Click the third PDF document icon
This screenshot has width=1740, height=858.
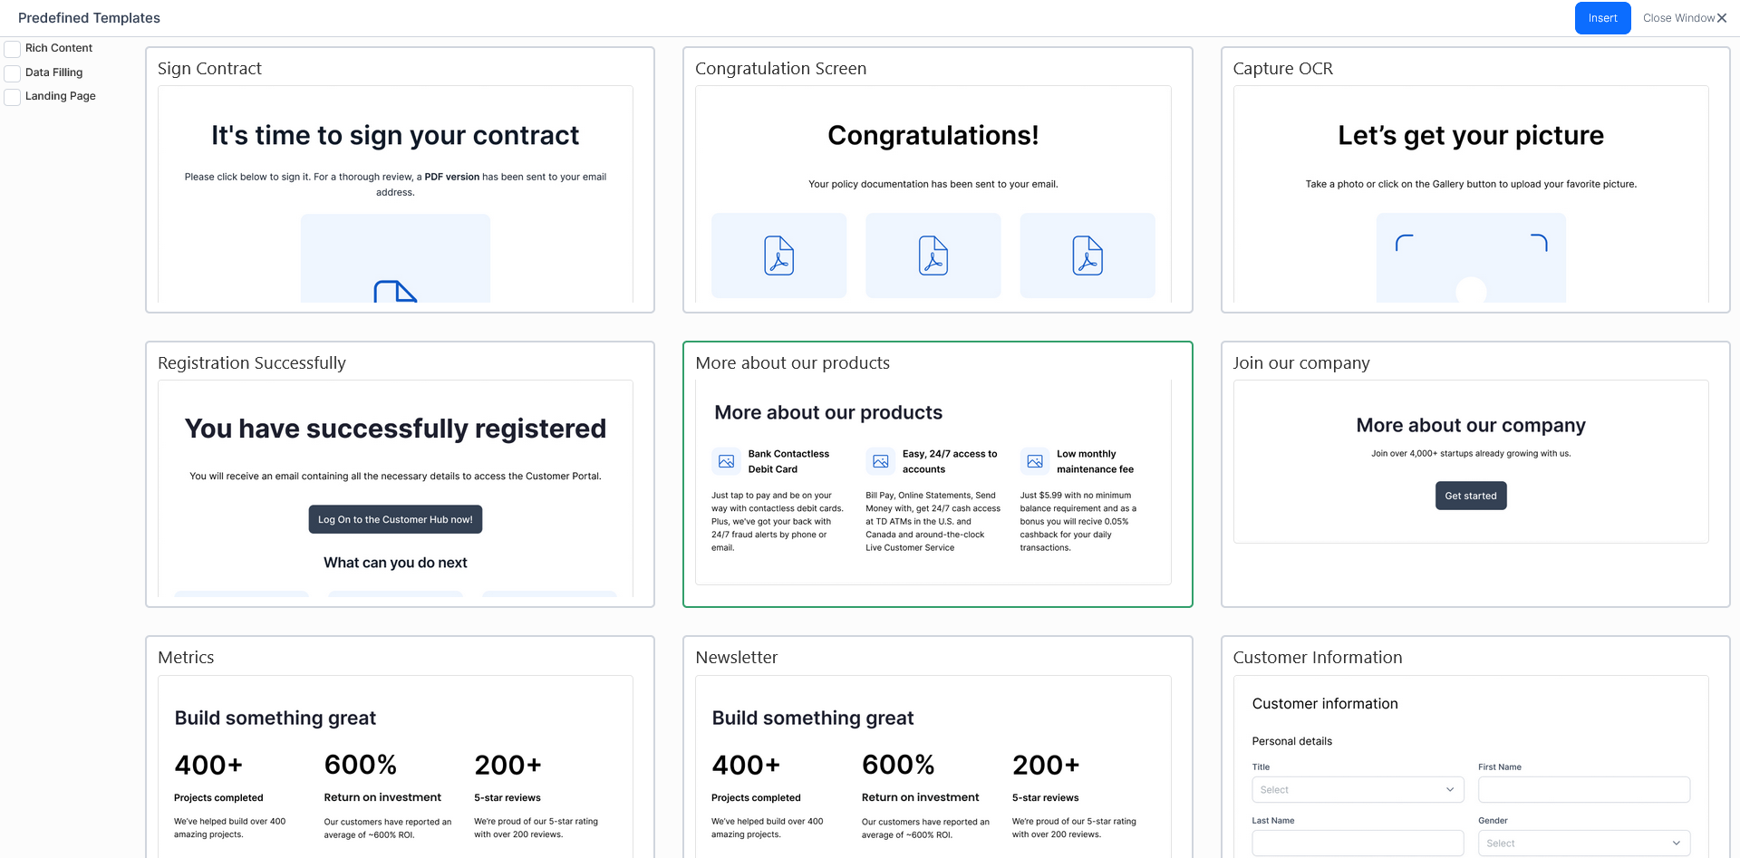(x=1087, y=255)
